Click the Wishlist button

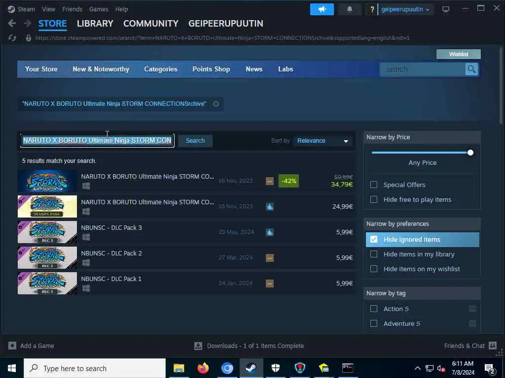459,54
